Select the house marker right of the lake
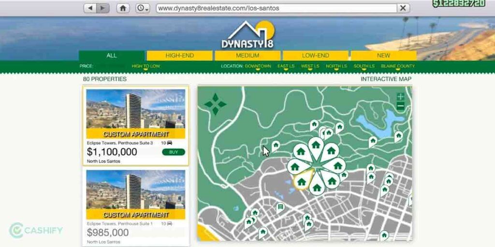This screenshot has width=495, height=247. (398, 136)
